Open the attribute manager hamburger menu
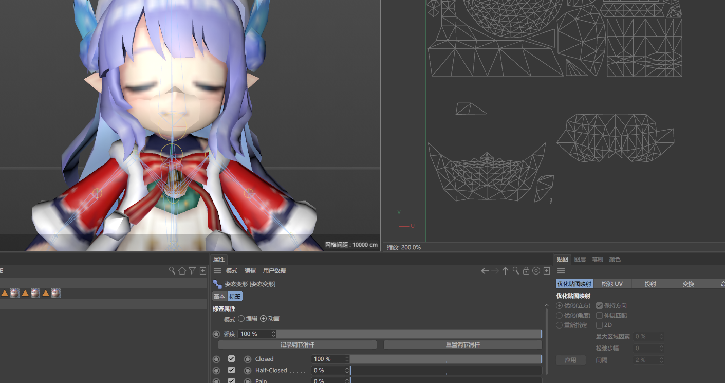Viewport: 725px width, 383px height. 217,271
